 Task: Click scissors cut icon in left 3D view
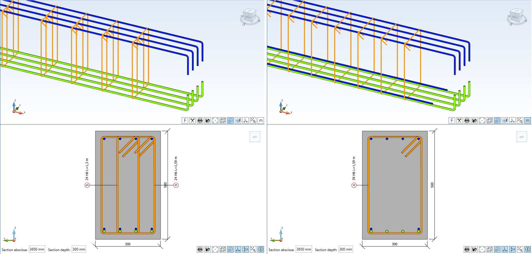[192, 120]
